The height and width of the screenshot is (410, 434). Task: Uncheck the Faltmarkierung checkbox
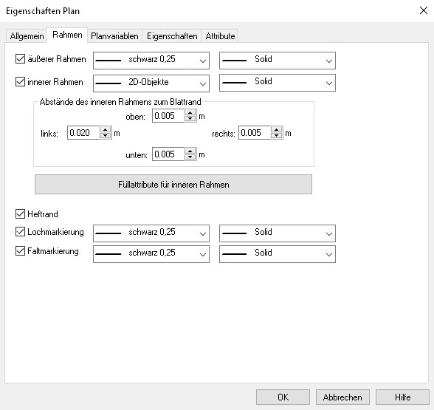(20, 251)
